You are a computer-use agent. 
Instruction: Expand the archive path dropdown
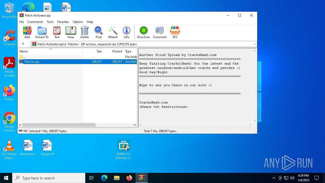pyautogui.click(x=255, y=44)
